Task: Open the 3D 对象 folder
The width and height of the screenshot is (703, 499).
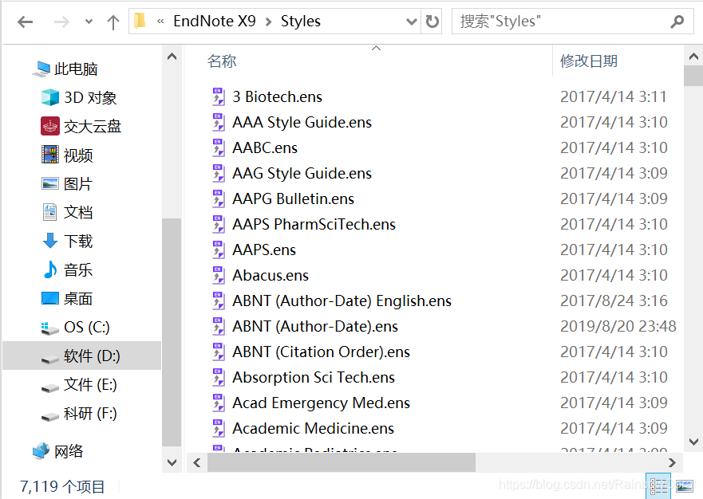Action: pos(79,98)
